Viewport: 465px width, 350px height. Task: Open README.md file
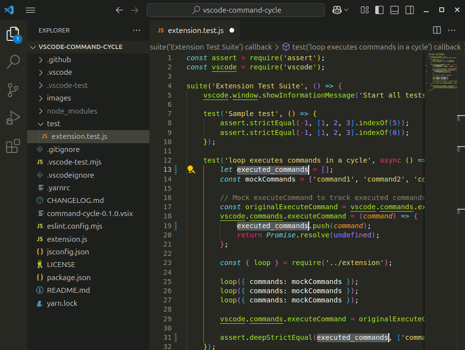88,290
